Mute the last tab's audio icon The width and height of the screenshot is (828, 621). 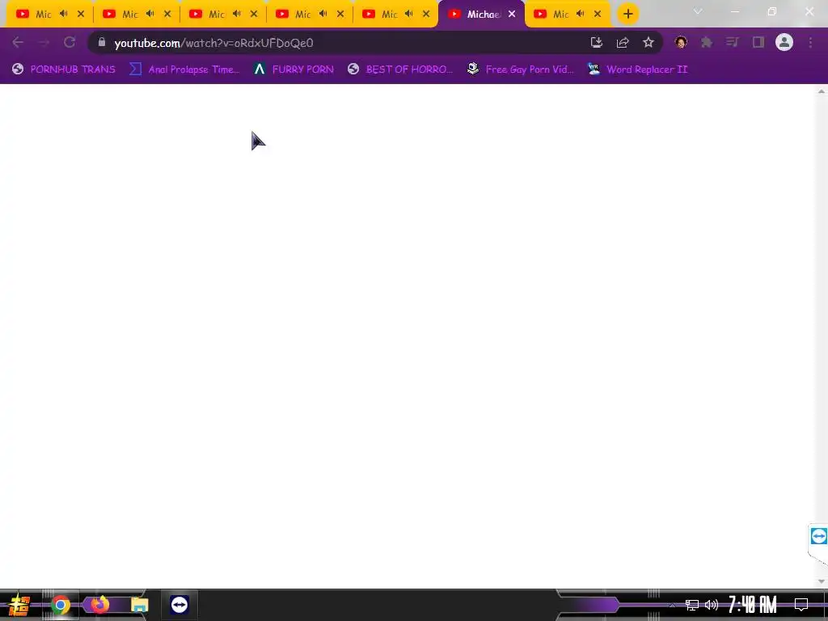pos(581,14)
